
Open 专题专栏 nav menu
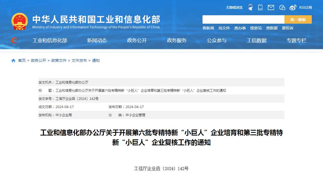pos(297,41)
